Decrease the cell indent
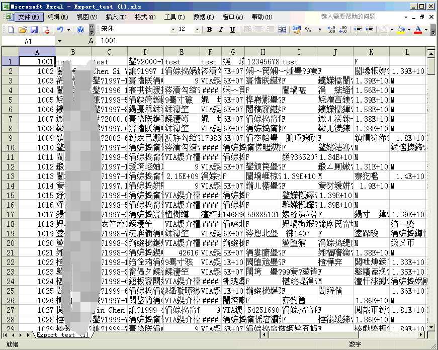 358,29
